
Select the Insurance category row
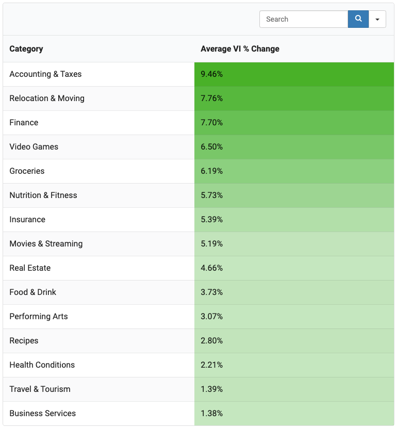(199, 220)
